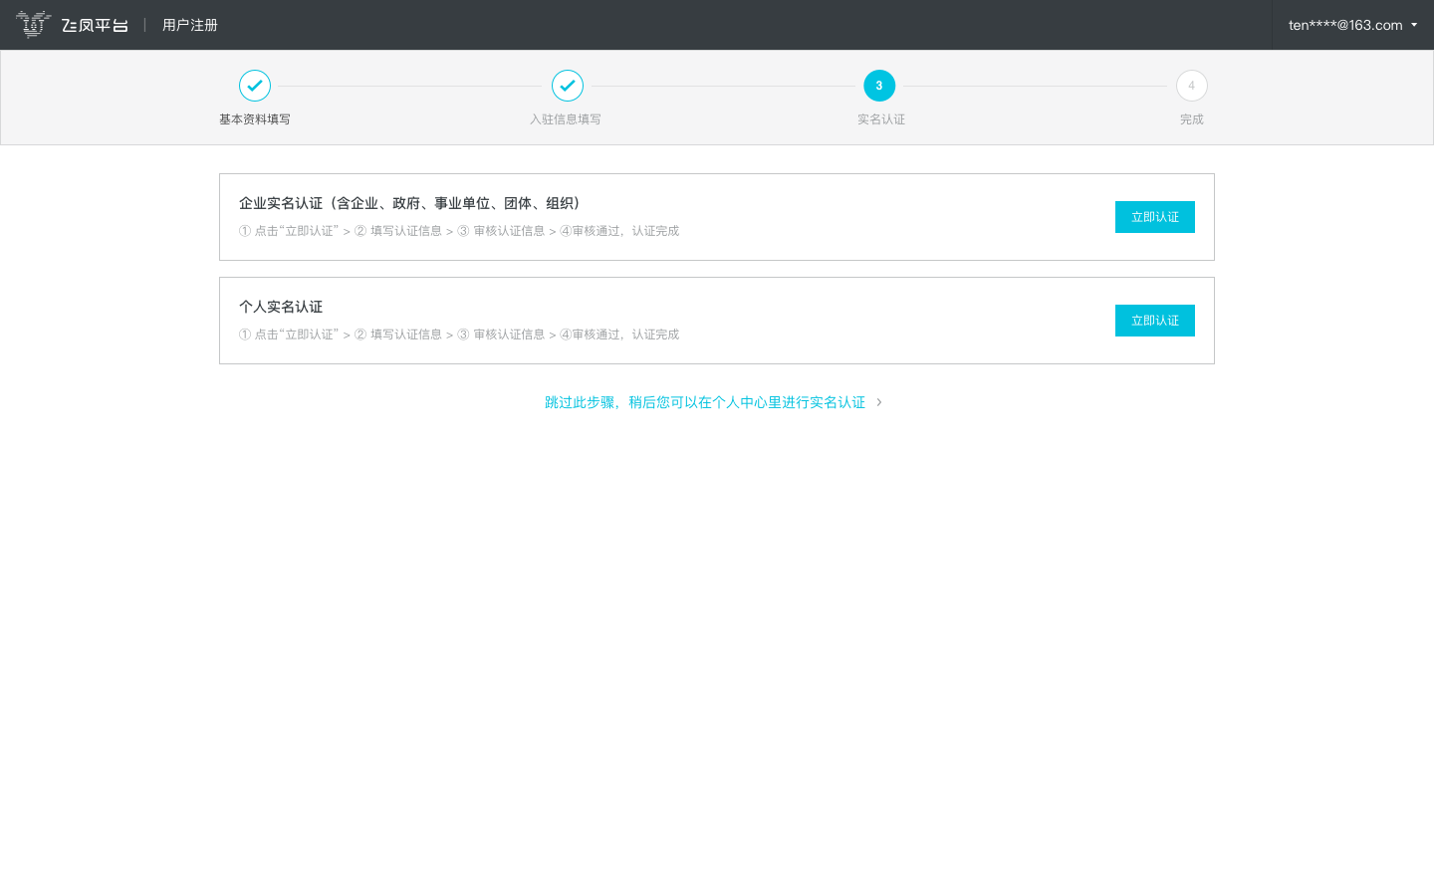Select the 入驻信息填写 step label
This screenshot has height=896, width=1434.
pyautogui.click(x=566, y=119)
